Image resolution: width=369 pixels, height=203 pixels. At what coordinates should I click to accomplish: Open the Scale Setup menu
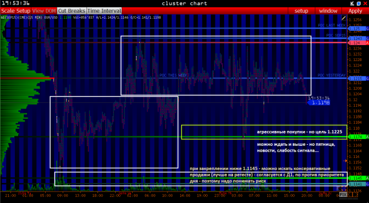(16, 11)
